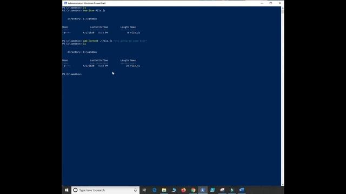Screen dimensions: 346x194
Task: Launch Firefox from the taskbar
Action: [183, 190]
